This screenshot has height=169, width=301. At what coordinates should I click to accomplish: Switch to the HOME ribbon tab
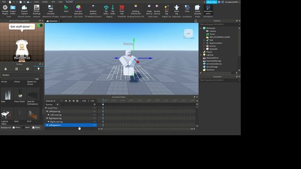coord(36,2)
